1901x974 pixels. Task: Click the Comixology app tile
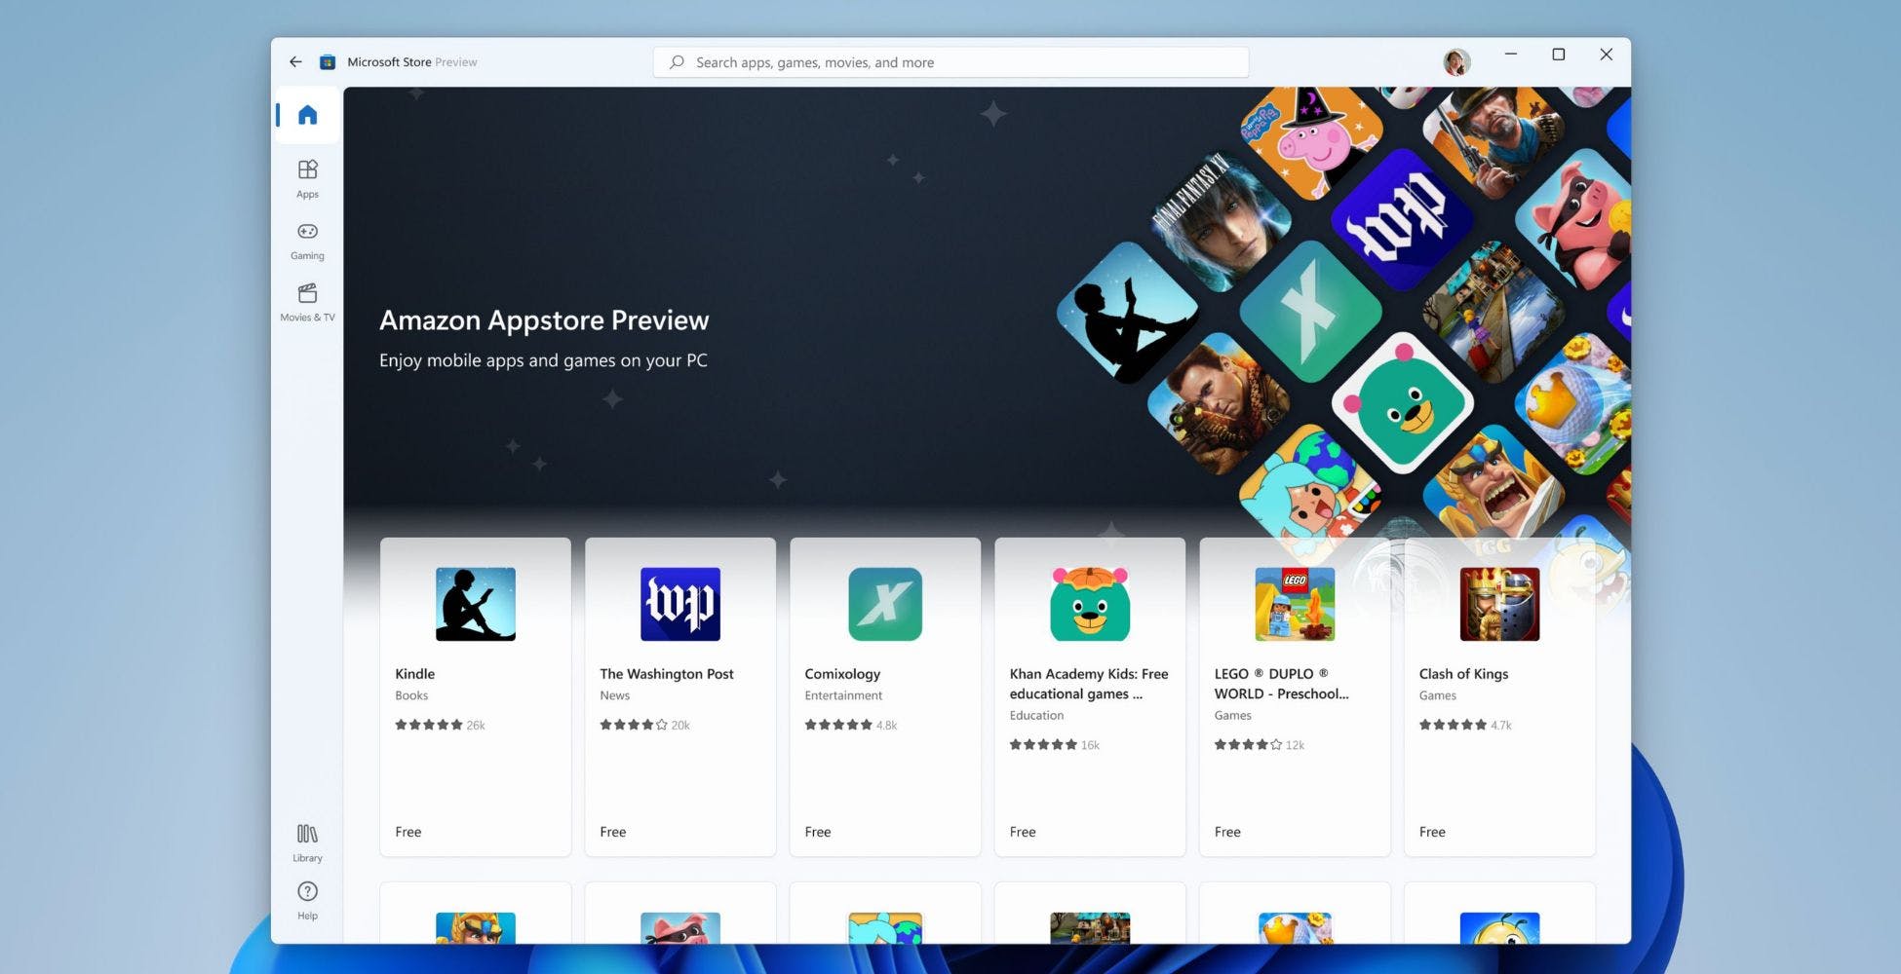click(884, 604)
